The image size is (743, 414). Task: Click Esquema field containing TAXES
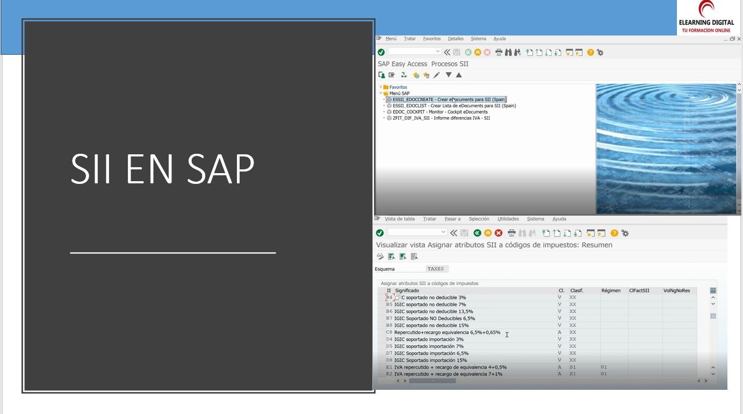tap(437, 269)
